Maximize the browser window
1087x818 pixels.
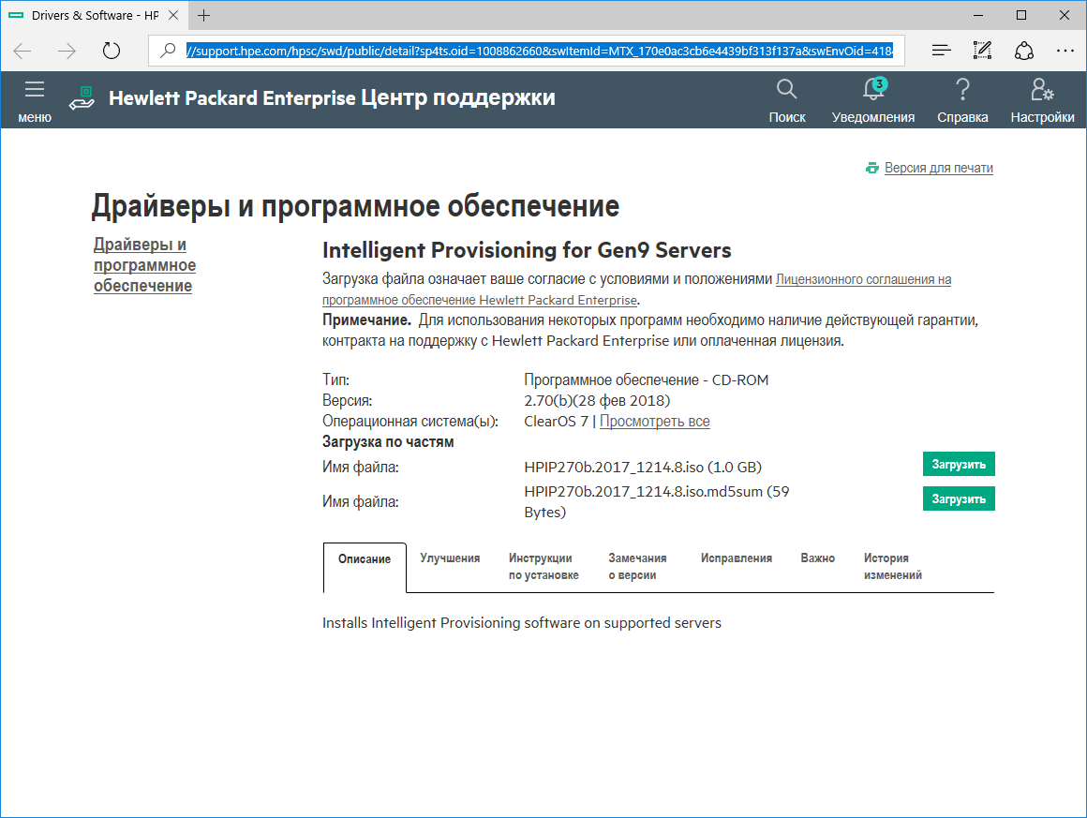click(x=1021, y=15)
